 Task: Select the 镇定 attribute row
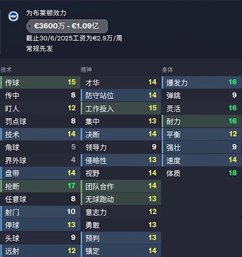click(121, 251)
